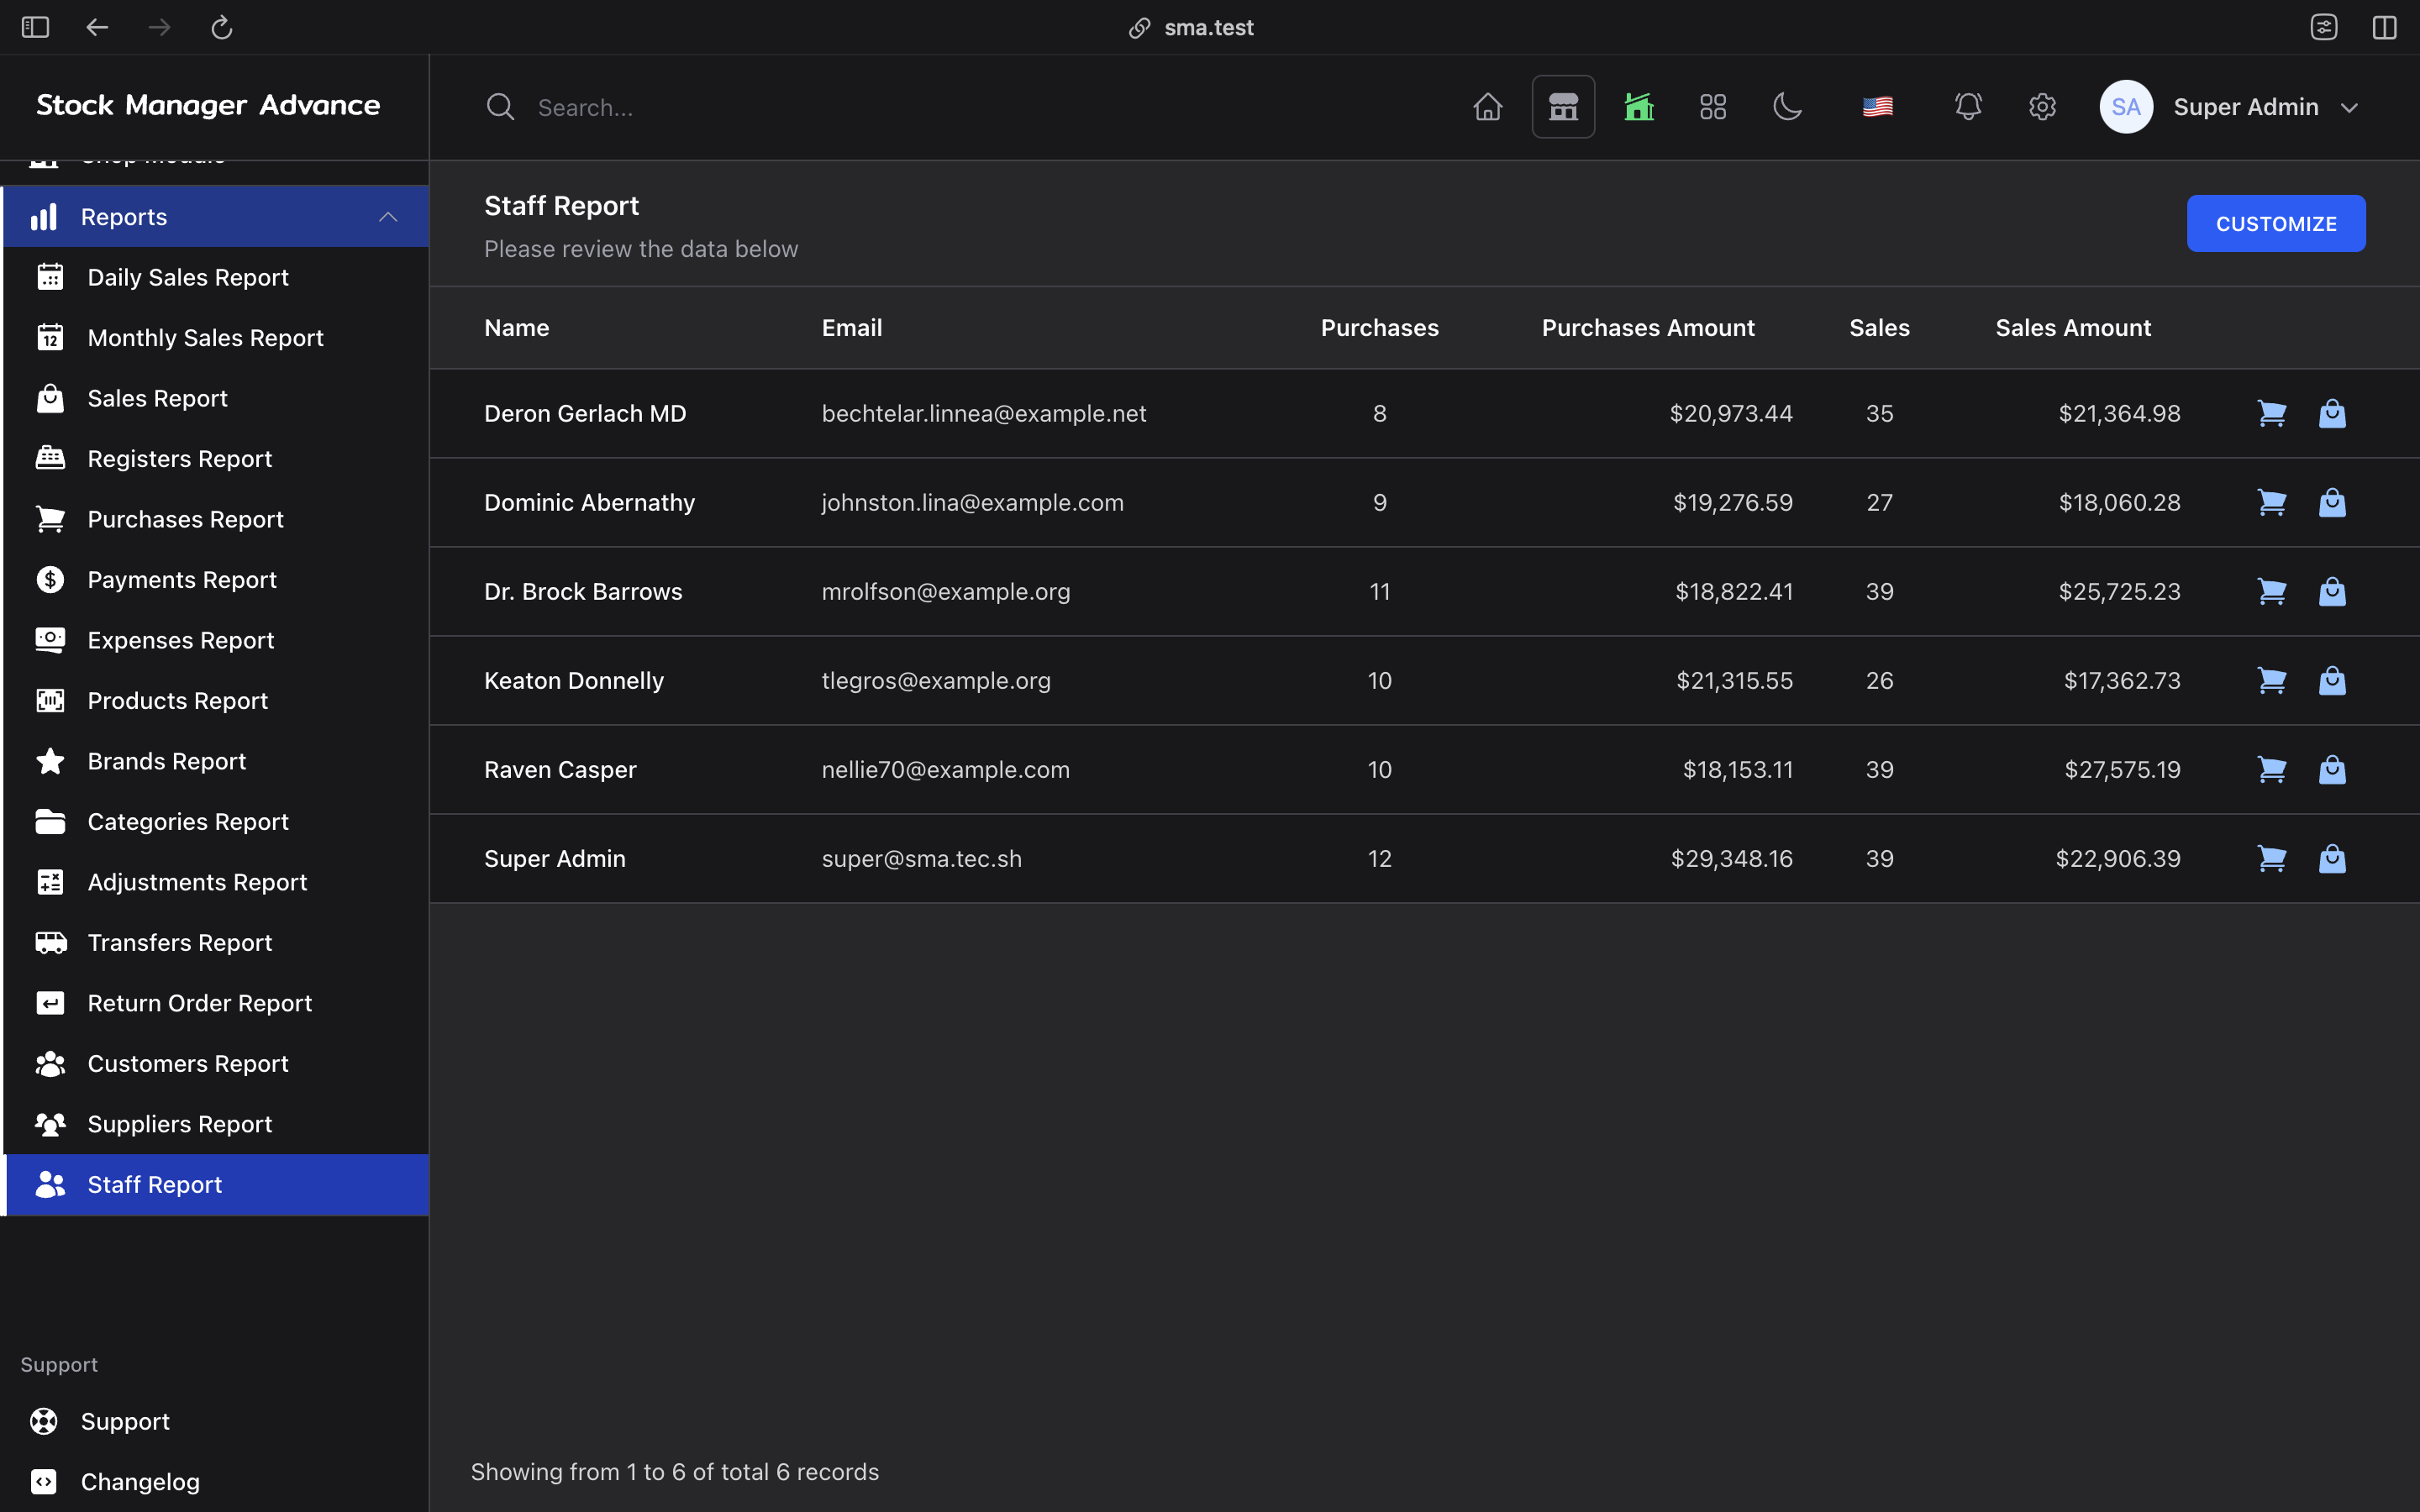Open Registers Report in sidebar

tap(216, 459)
